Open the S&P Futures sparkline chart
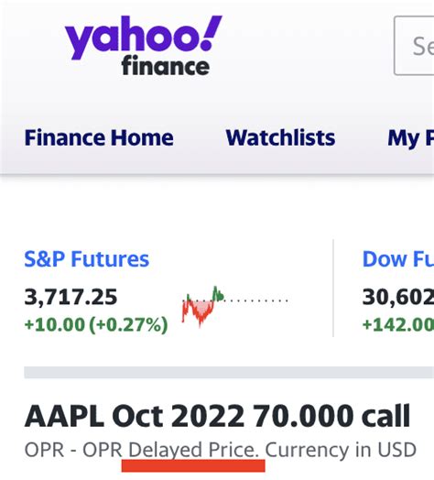The image size is (434, 480). point(234,307)
